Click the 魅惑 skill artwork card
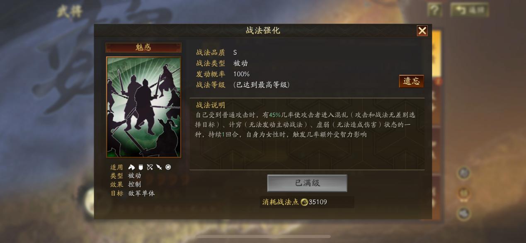 click(144, 107)
